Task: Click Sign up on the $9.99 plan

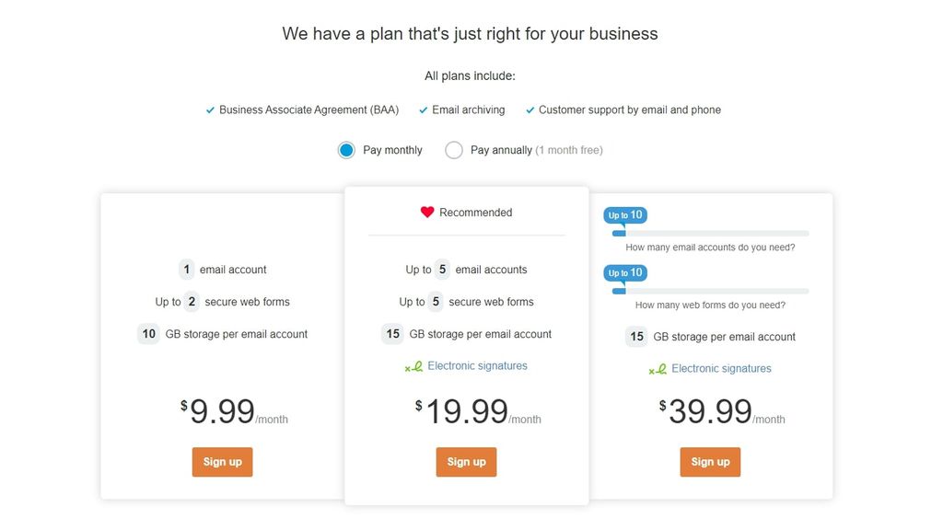Action: [x=222, y=462]
